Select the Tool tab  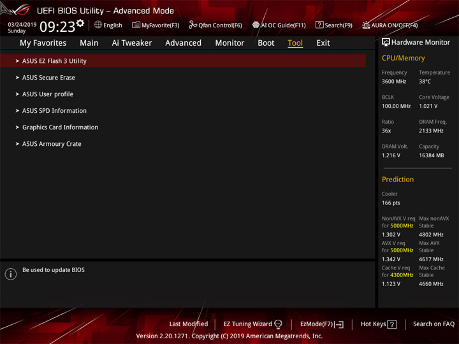[295, 43]
